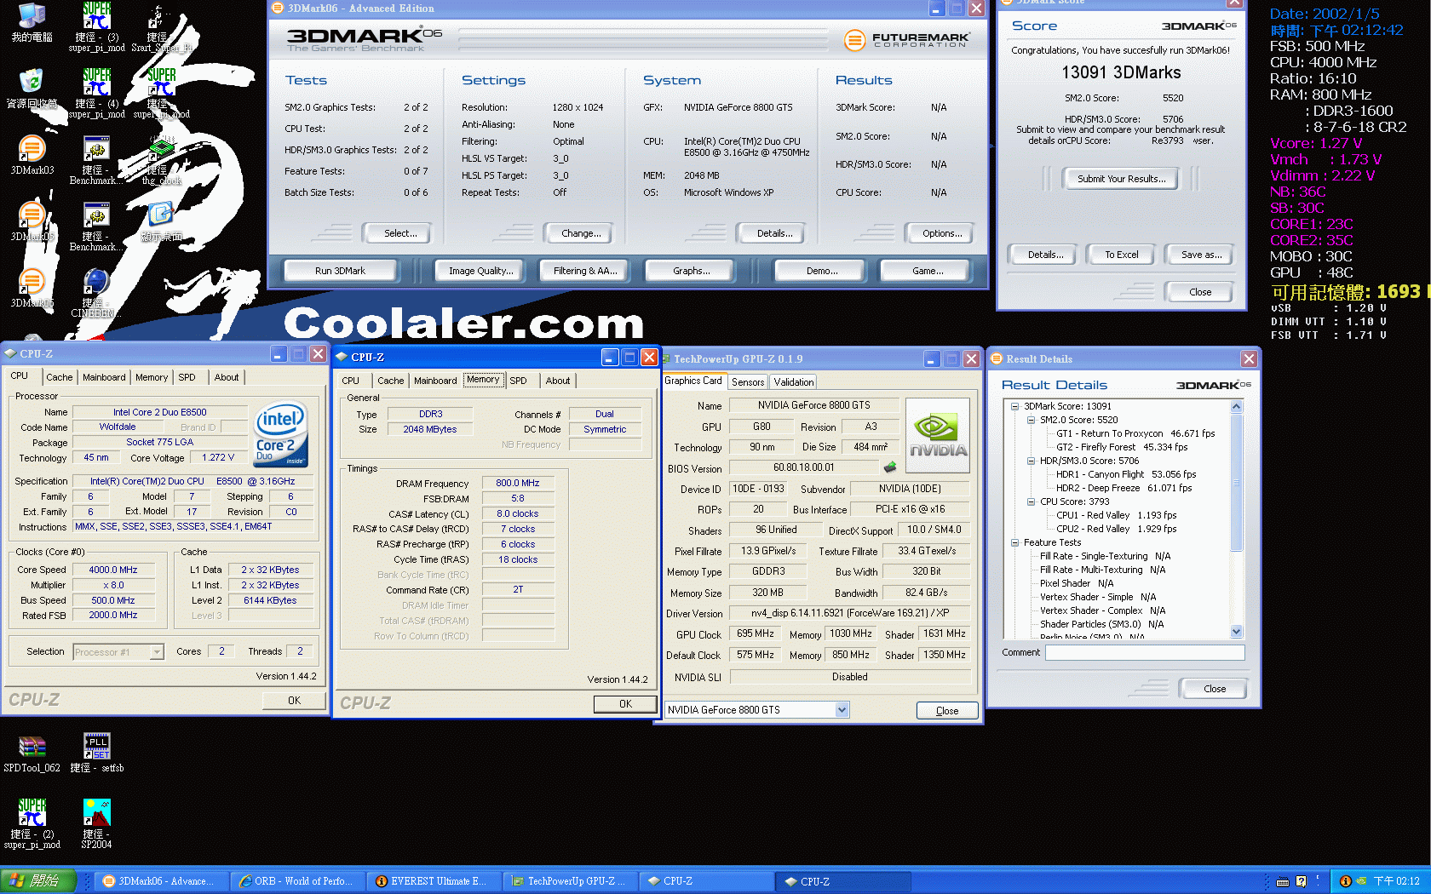Select the SP2004 shortcut icon
The width and height of the screenshot is (1431, 894).
click(96, 822)
